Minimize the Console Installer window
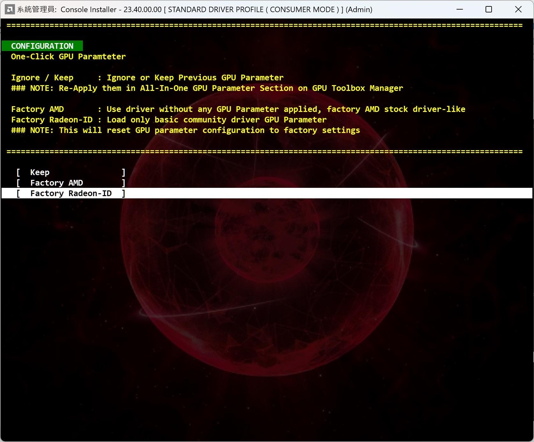This screenshot has height=442, width=534. (x=459, y=10)
